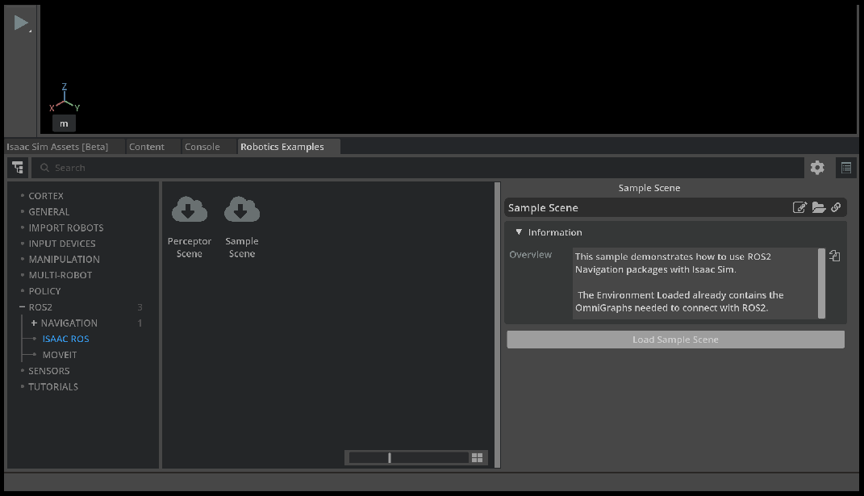864x496 pixels.
Task: Select the SENSORS category
Action: [x=48, y=370]
